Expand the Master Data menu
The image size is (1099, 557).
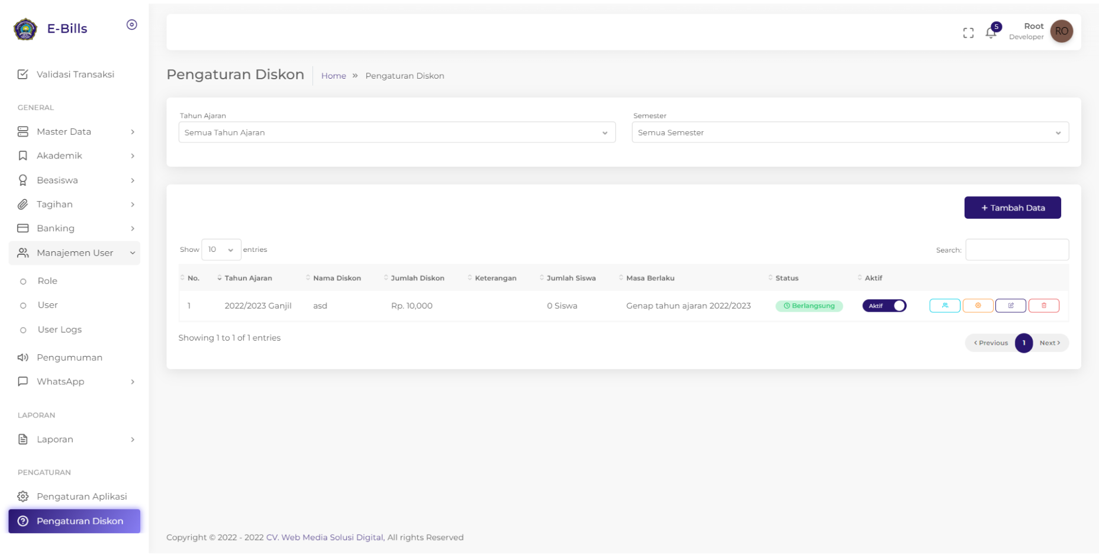click(x=75, y=132)
